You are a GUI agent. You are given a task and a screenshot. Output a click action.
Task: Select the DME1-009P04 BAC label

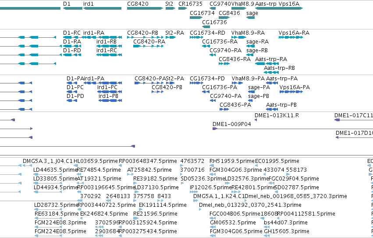tap(232, 124)
